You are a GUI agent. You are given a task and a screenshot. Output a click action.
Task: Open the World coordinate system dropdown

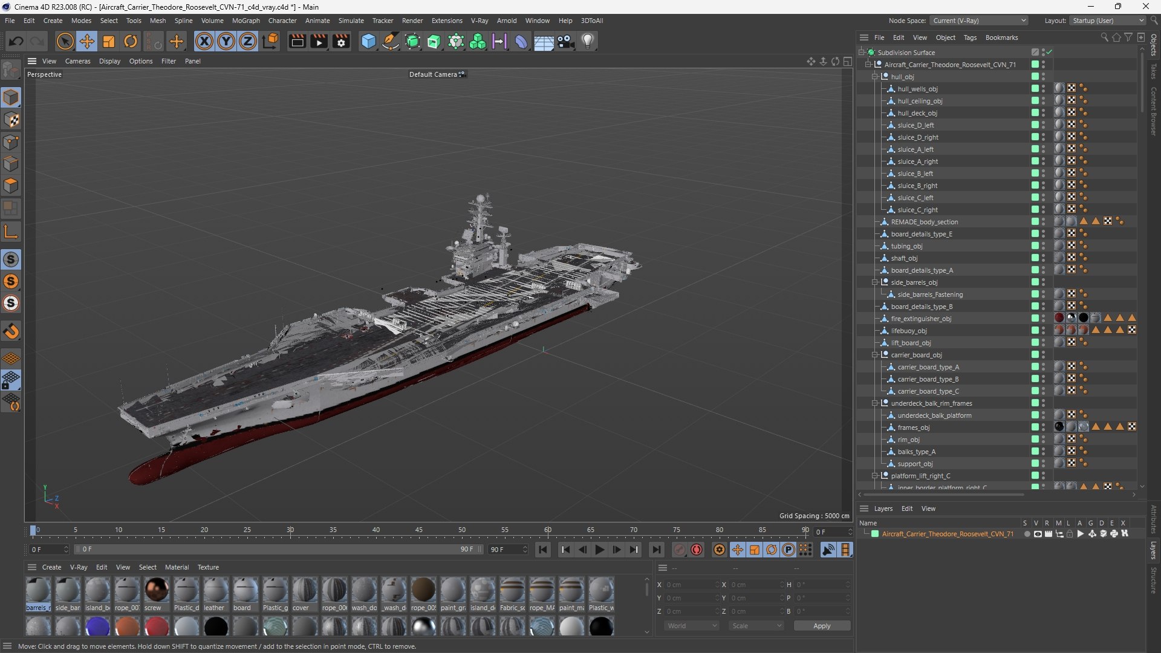coord(692,626)
